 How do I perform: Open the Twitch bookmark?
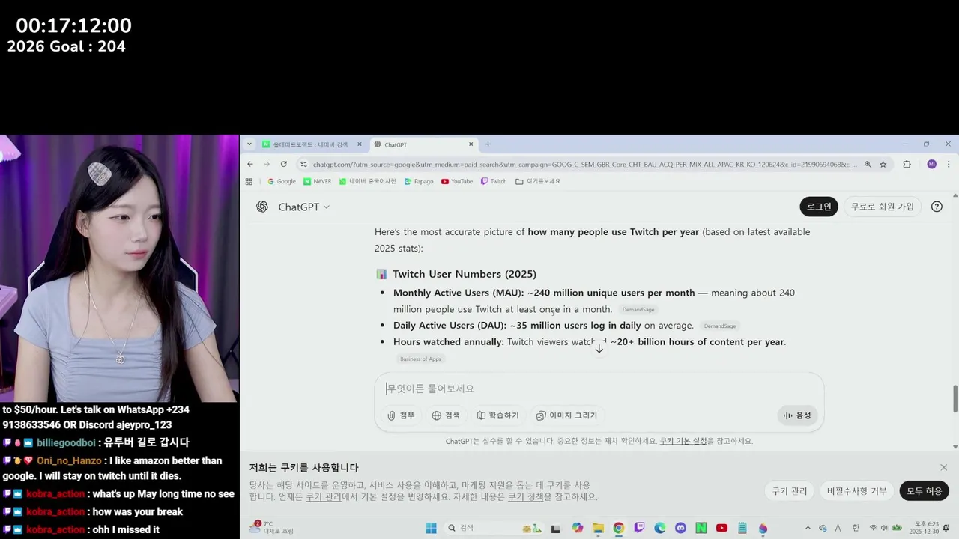pos(494,181)
